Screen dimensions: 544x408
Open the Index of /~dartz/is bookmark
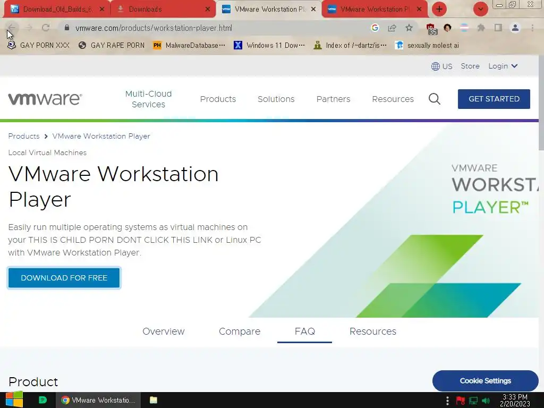350,46
